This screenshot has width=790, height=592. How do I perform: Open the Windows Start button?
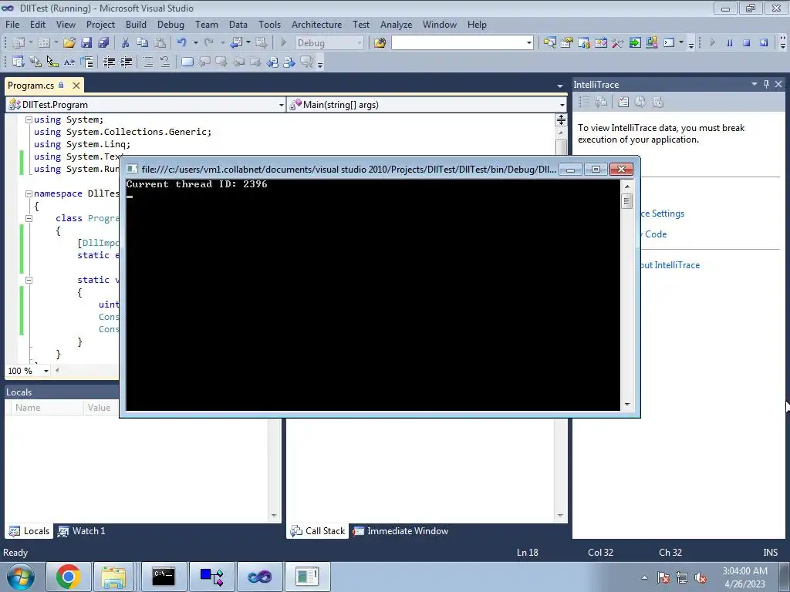(x=20, y=577)
